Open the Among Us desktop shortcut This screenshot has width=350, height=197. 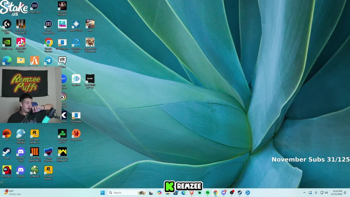pyautogui.click(x=7, y=172)
